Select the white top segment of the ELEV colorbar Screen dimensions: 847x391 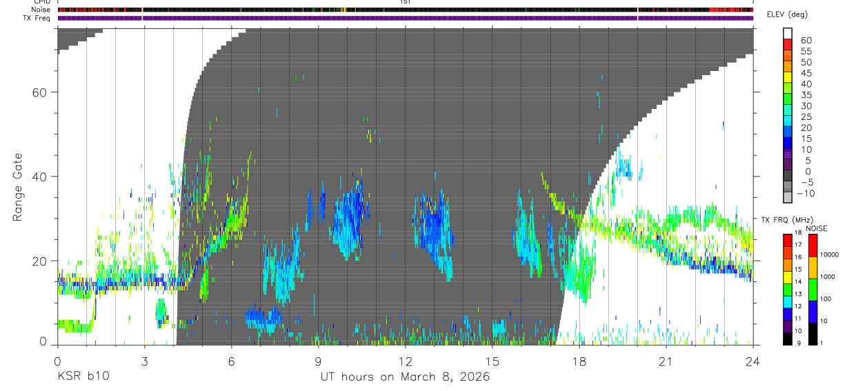click(788, 34)
